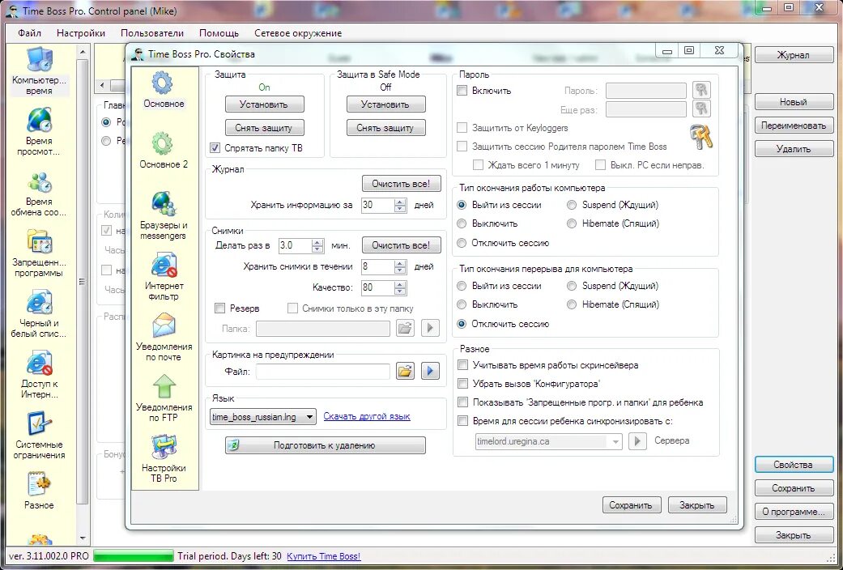Select Разное item in main sidebar

[39, 491]
